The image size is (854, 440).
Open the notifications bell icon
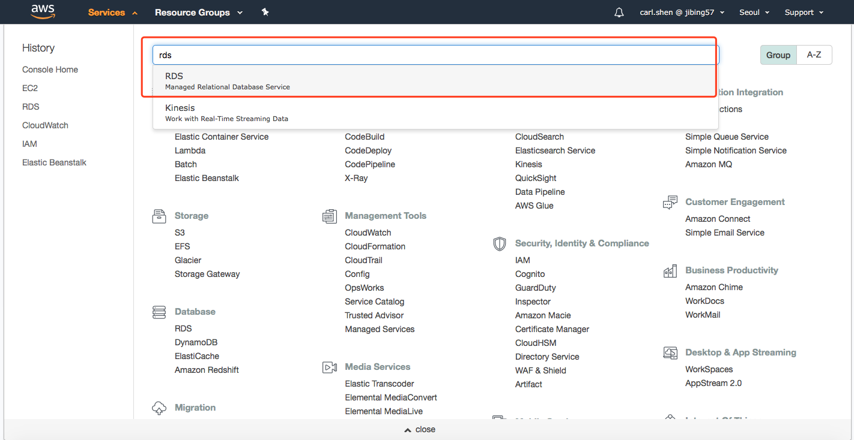coord(619,13)
